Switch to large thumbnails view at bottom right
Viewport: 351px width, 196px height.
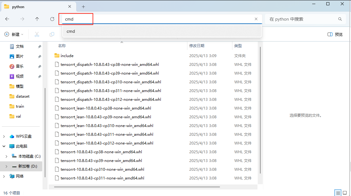[345, 193]
